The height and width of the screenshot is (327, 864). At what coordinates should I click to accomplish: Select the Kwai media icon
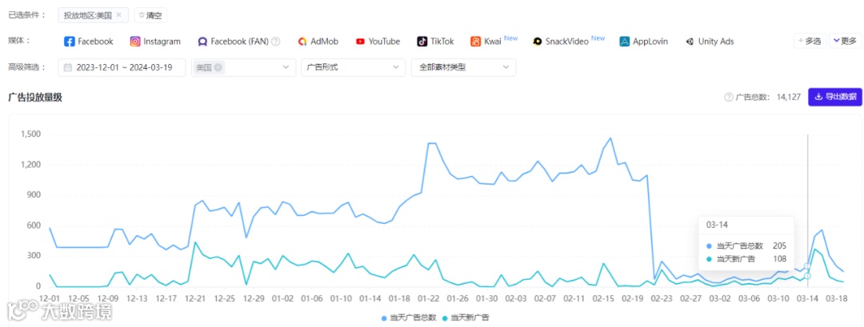475,42
